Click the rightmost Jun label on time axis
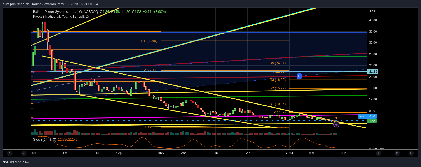 [x=344, y=153]
